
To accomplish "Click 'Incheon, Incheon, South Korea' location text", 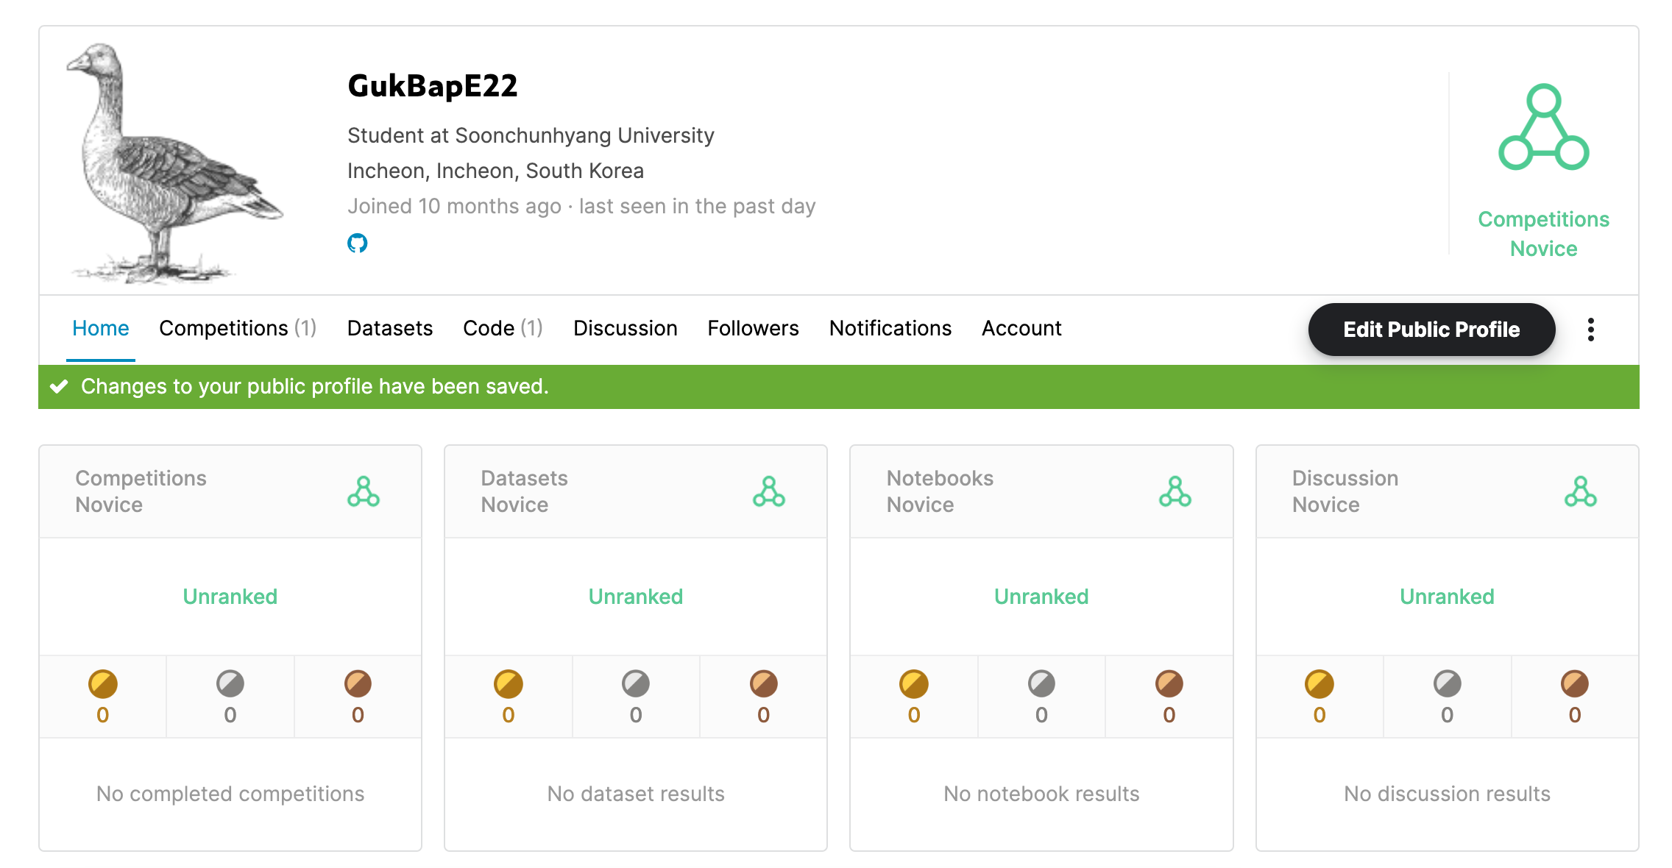I will (x=495, y=171).
